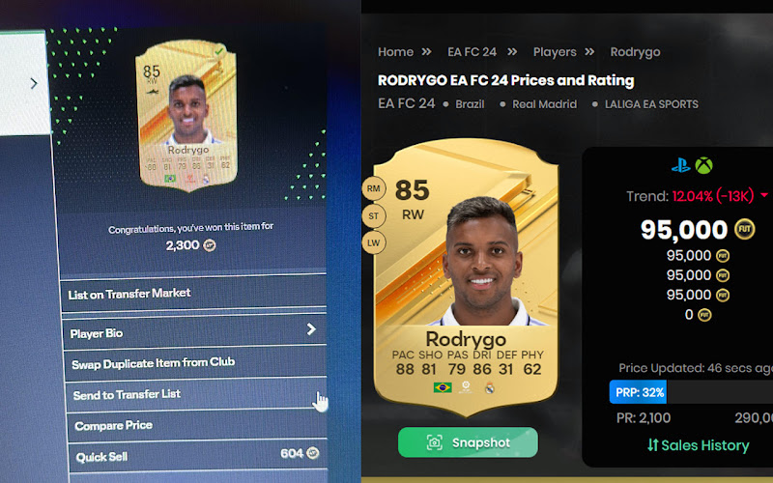
Task: Click the FUT coin icon beside the 95,000 price
Action: click(744, 230)
